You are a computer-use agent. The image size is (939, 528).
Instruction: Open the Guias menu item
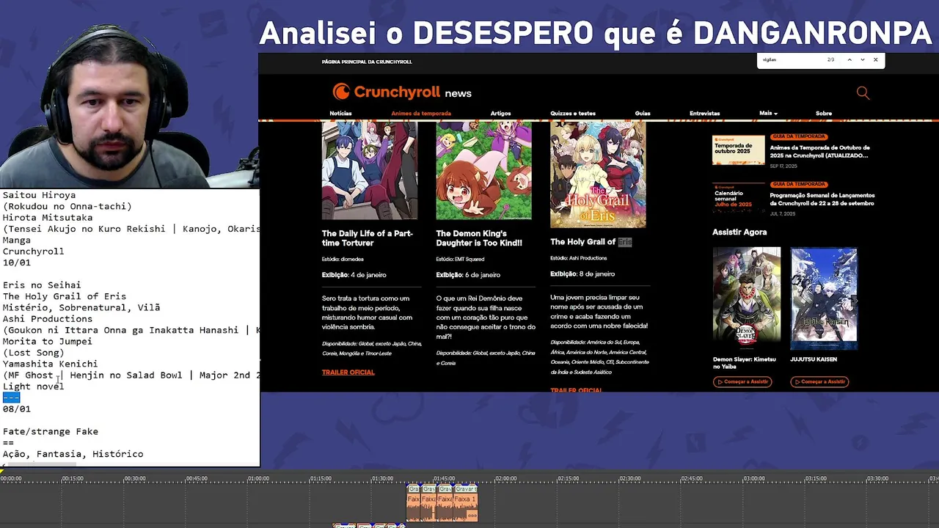tap(643, 114)
